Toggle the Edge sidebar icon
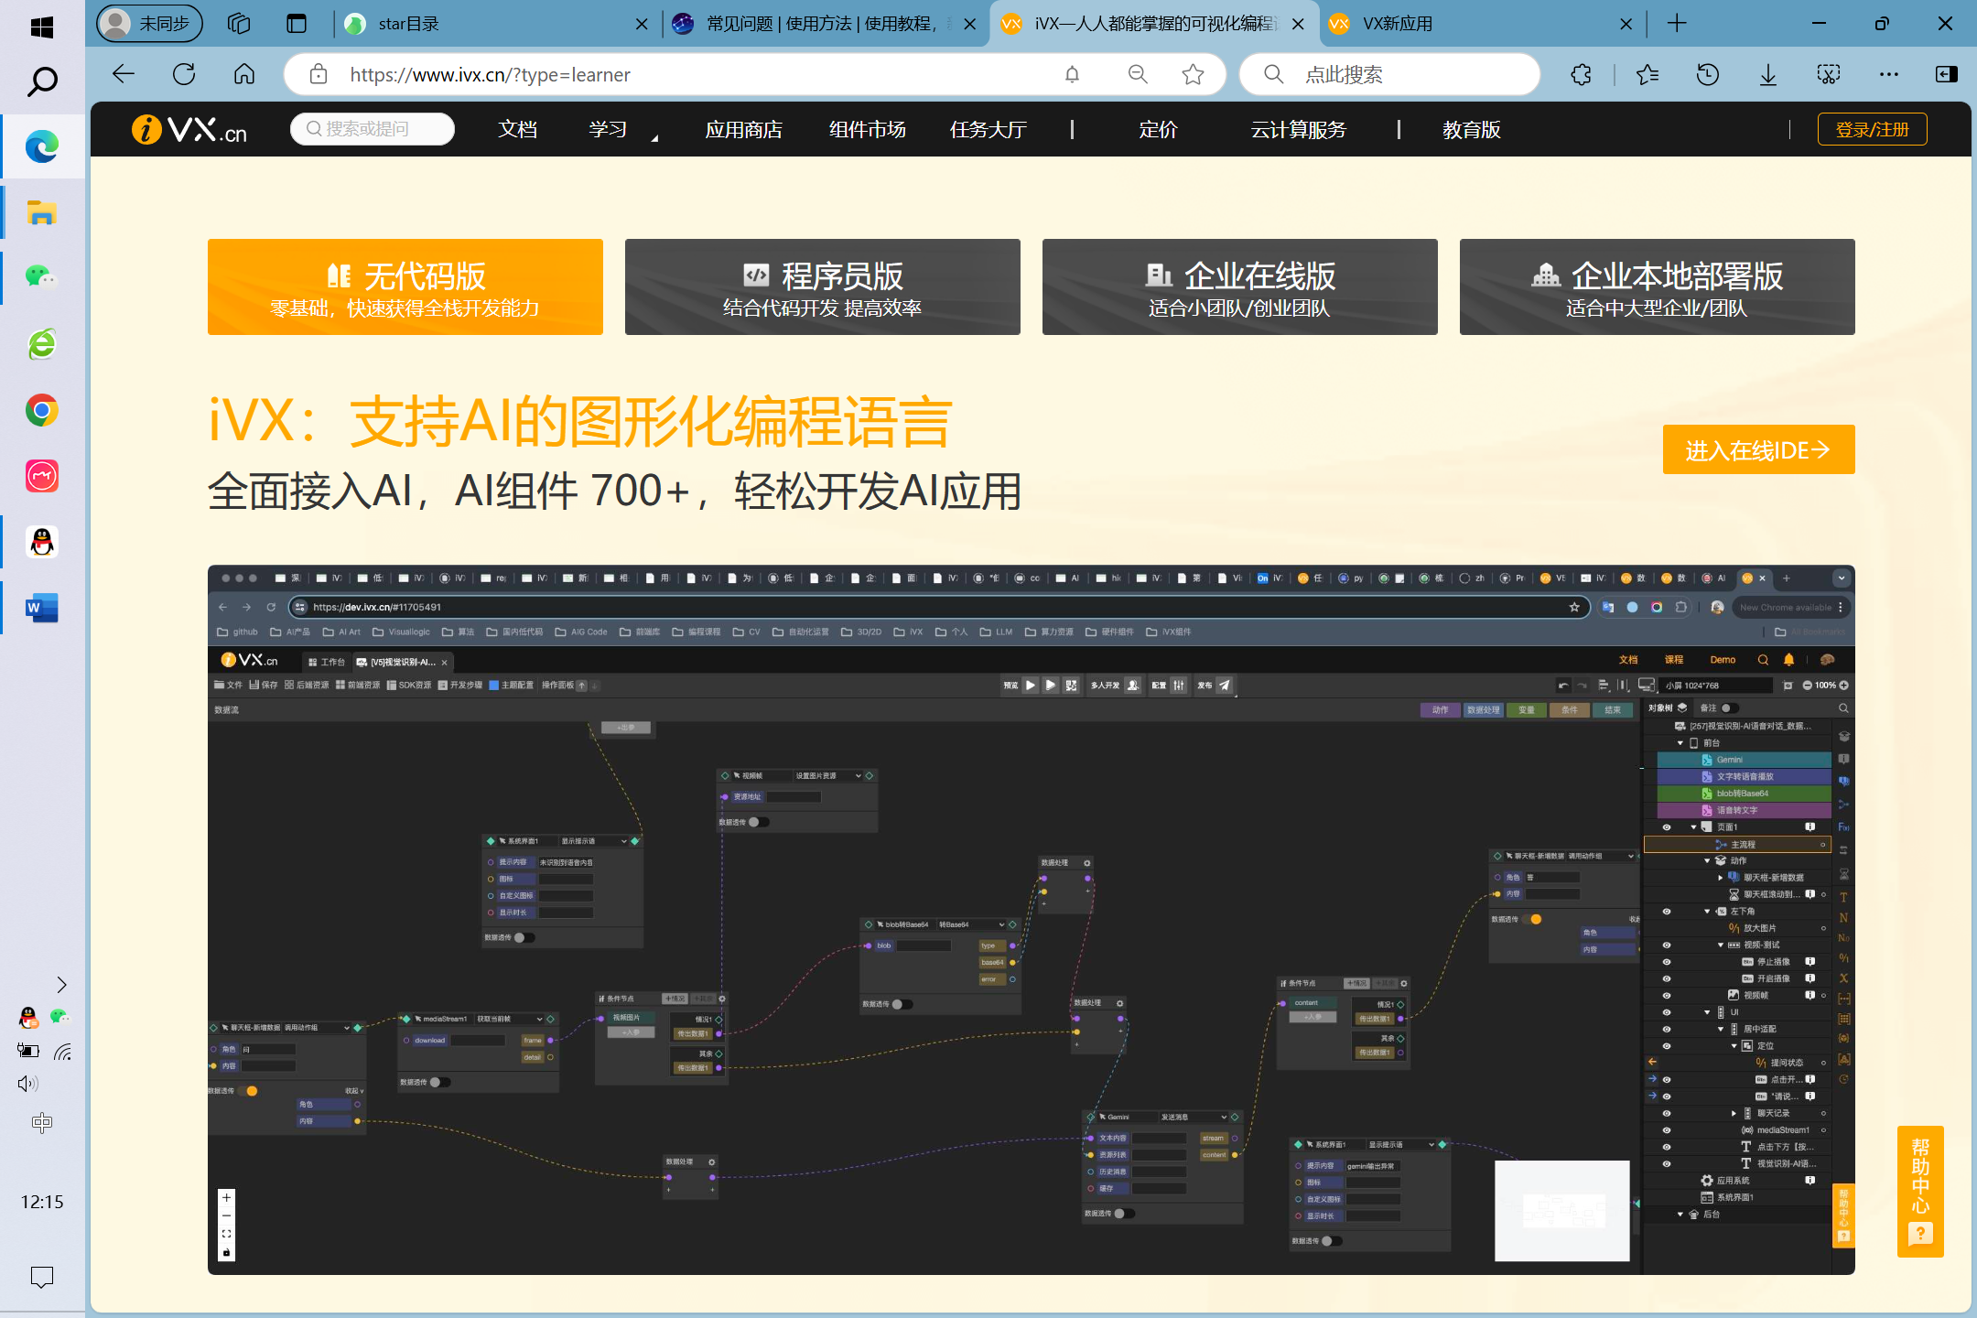 1947,74
